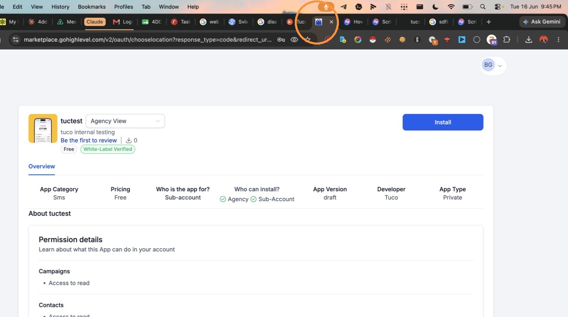Open the History menu
The image size is (568, 317).
60,7
